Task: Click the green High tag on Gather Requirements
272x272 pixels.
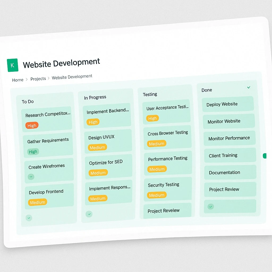Action: pos(33,152)
